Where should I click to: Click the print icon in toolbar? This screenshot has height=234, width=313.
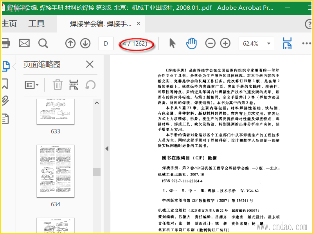click(x=5, y=43)
